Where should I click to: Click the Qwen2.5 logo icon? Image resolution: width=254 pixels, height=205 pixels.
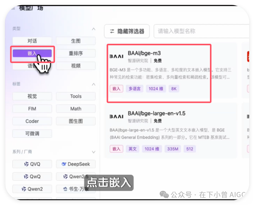click(65, 177)
